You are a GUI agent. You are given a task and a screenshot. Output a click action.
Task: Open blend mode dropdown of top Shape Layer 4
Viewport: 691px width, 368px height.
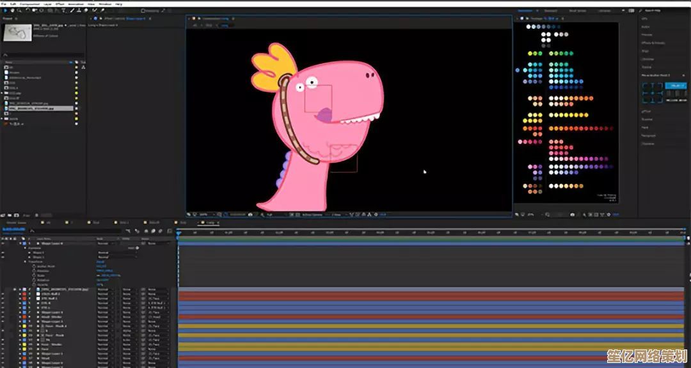click(x=104, y=243)
